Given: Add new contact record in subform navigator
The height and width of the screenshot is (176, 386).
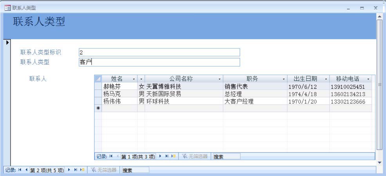Looking at the screenshot, I should pyautogui.click(x=173, y=156).
